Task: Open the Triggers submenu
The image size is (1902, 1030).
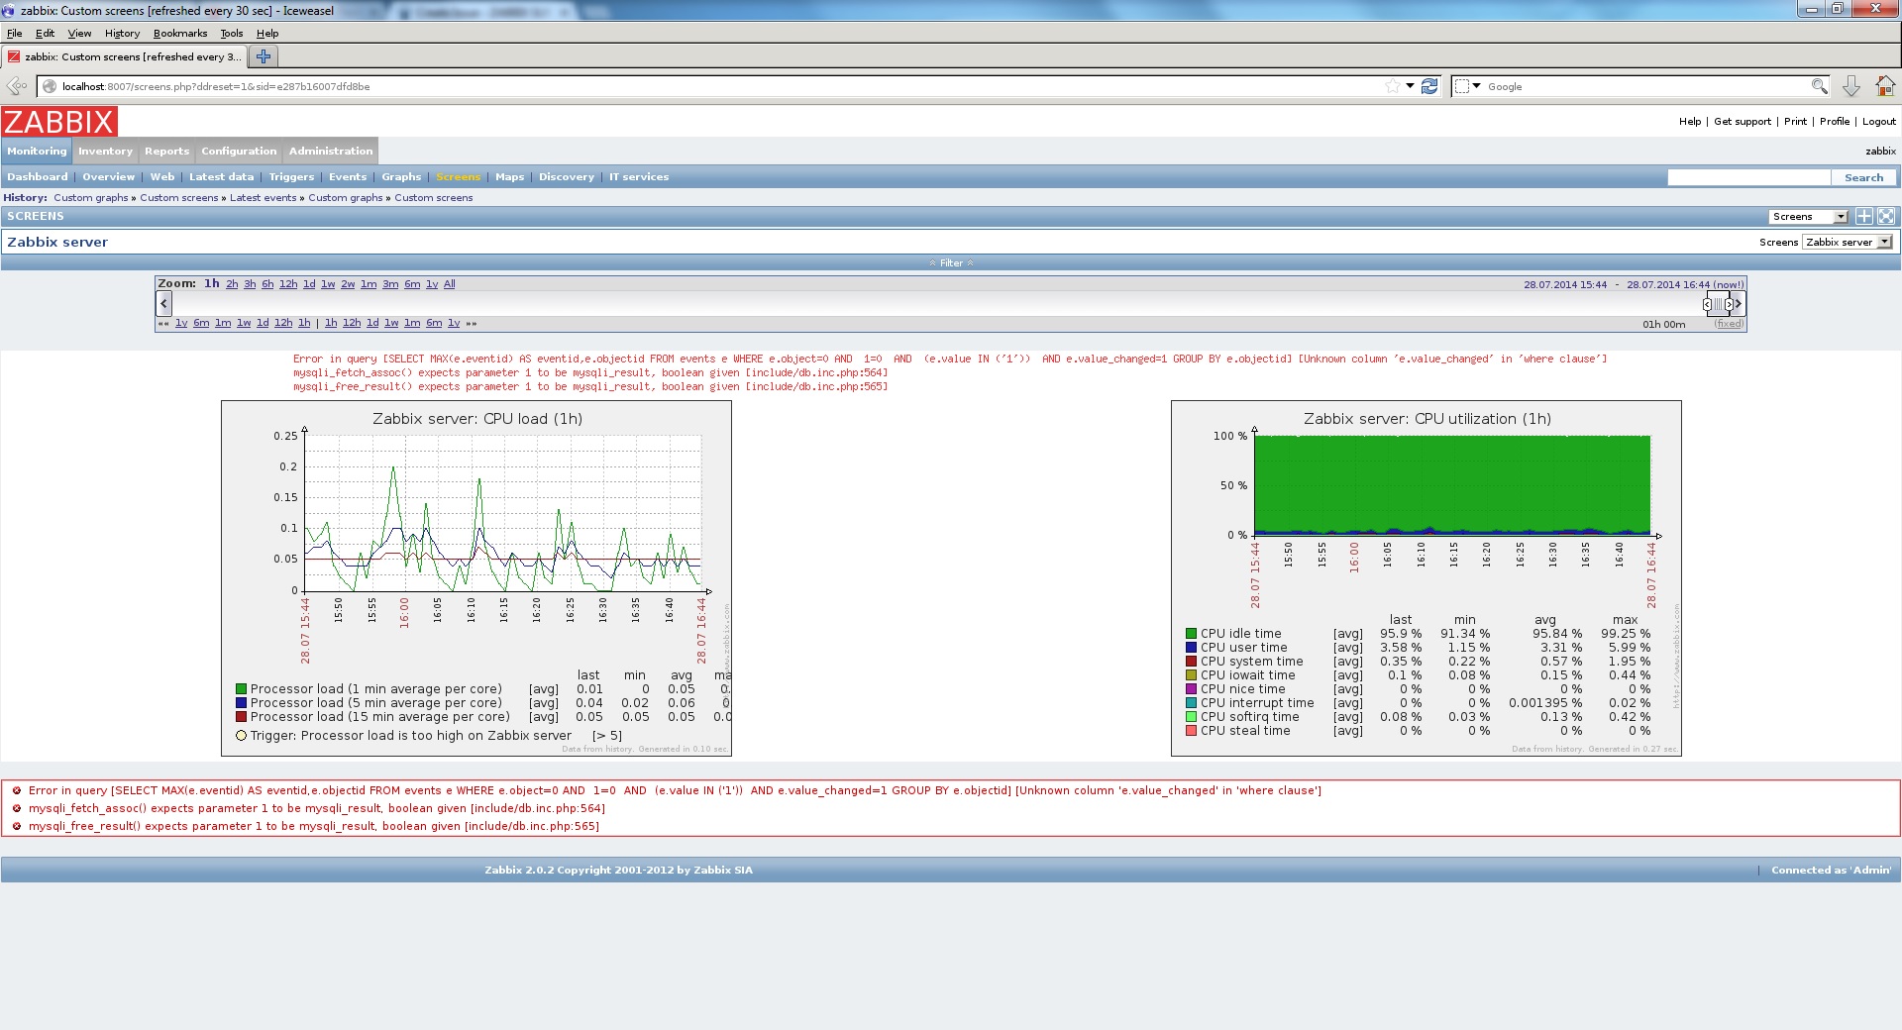Action: (291, 177)
